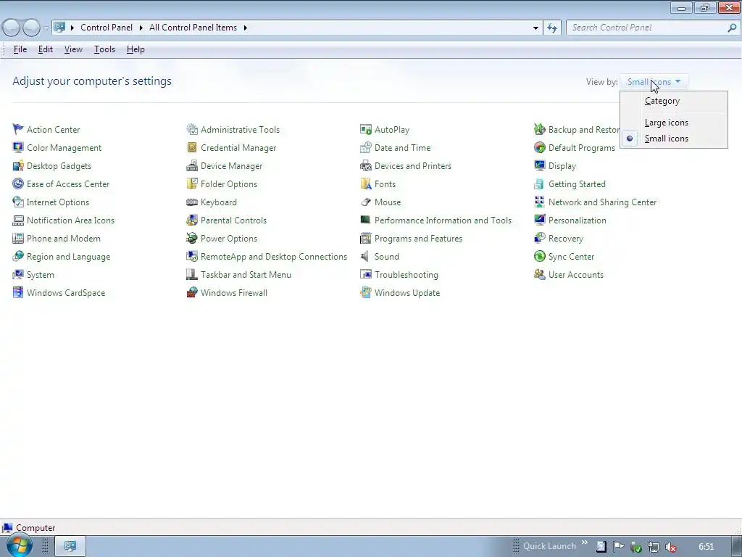Open Parental Controls link

233,220
